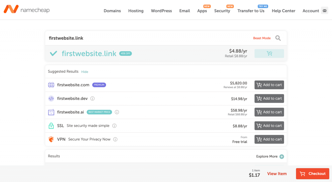Open info icon beside SSL description

pos(114,126)
